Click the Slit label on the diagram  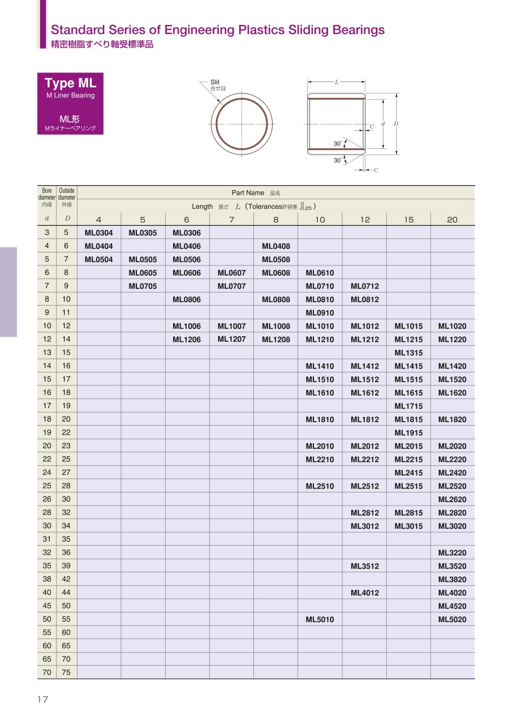pos(215,82)
